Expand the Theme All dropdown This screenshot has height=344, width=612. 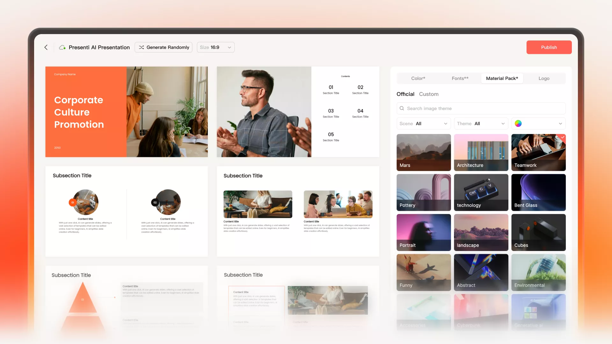coord(481,124)
